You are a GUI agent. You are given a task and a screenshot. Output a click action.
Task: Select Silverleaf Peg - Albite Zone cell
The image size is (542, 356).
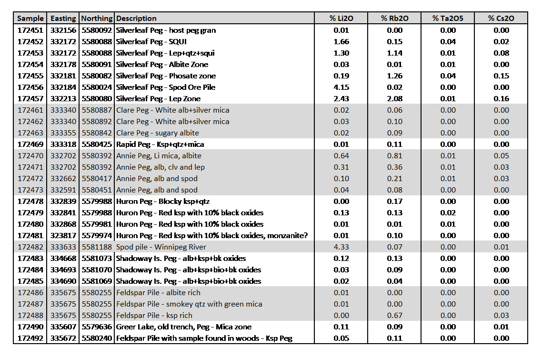click(162, 65)
